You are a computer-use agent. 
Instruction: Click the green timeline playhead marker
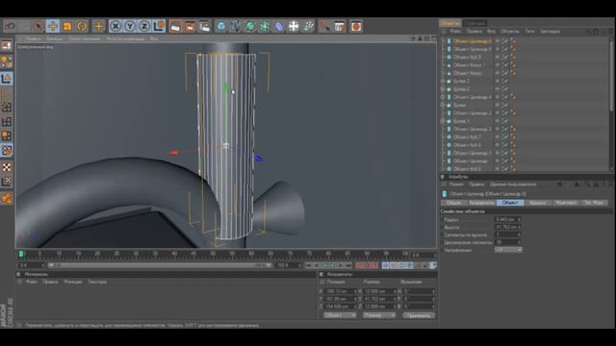(21, 254)
